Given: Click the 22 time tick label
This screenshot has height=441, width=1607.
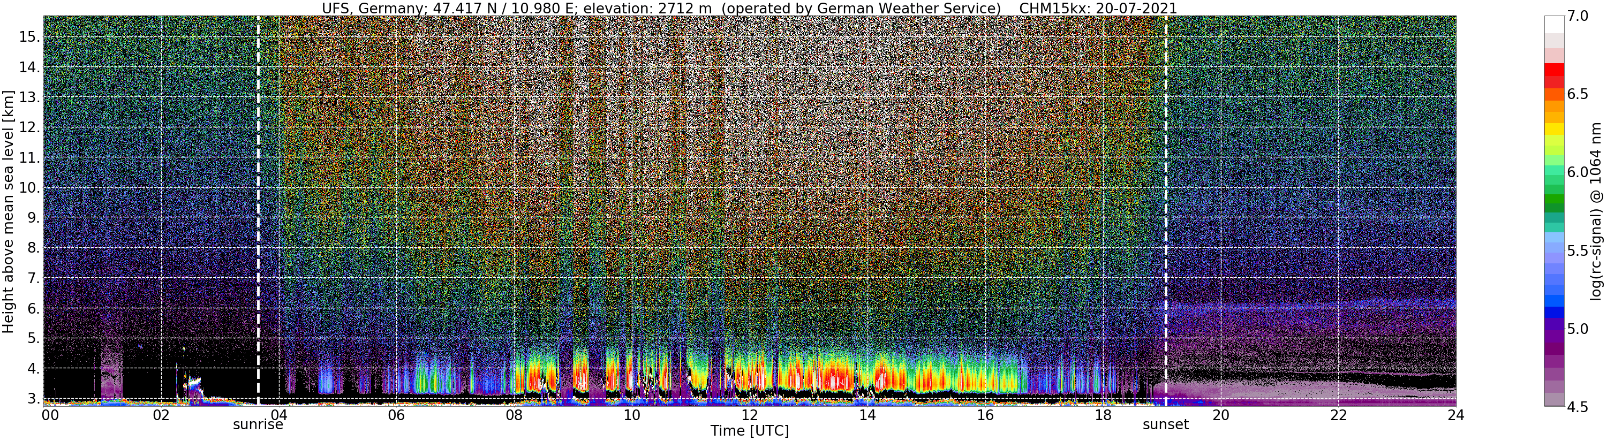Looking at the screenshot, I should 1338,415.
